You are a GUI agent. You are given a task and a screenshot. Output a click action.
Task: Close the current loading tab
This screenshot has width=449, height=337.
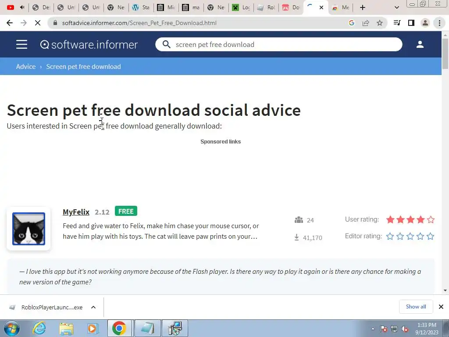click(321, 7)
